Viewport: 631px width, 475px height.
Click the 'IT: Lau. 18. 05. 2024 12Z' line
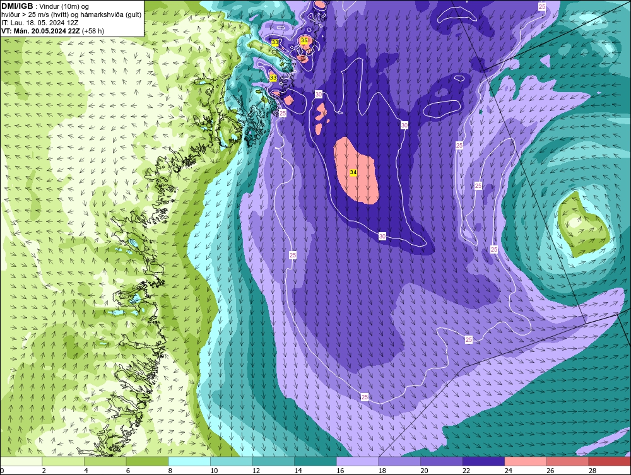(40, 23)
